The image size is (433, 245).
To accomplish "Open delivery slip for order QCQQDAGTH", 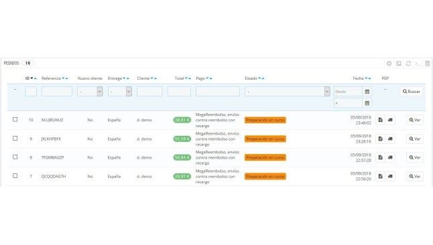I will [x=390, y=176].
